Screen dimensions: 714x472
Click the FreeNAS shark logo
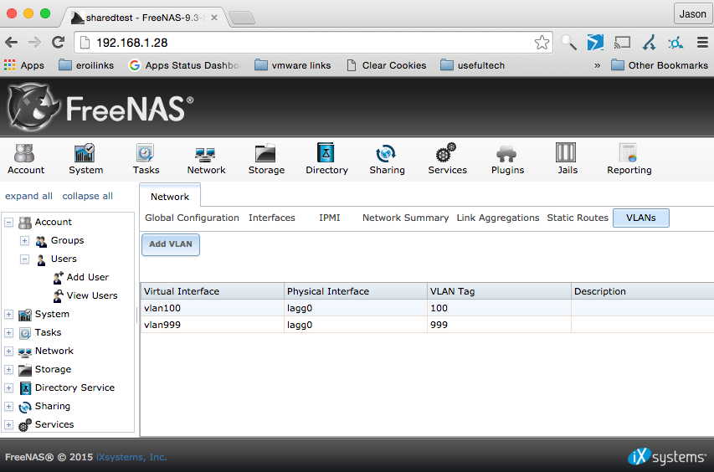click(33, 107)
